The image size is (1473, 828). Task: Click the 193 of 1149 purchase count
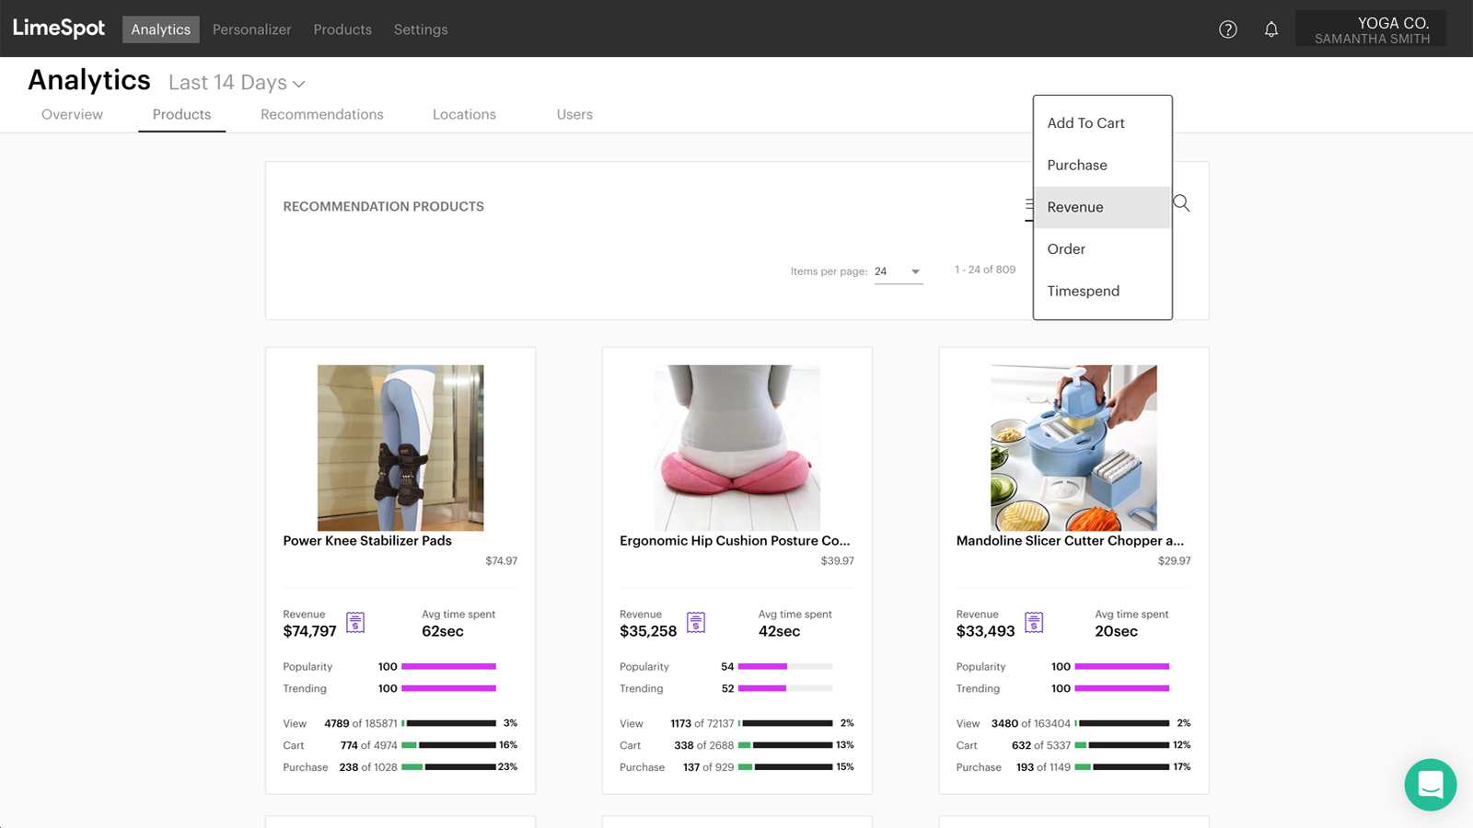coord(1043,767)
